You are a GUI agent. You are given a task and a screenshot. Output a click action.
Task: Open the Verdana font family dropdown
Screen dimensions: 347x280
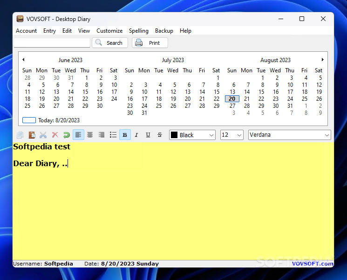click(289, 135)
